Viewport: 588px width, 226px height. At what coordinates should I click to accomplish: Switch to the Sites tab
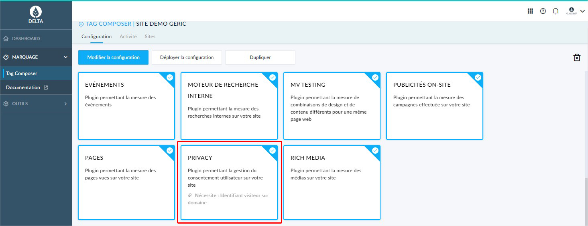(150, 37)
